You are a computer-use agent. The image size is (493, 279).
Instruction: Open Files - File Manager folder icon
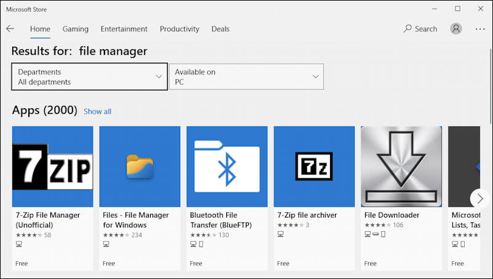(140, 167)
